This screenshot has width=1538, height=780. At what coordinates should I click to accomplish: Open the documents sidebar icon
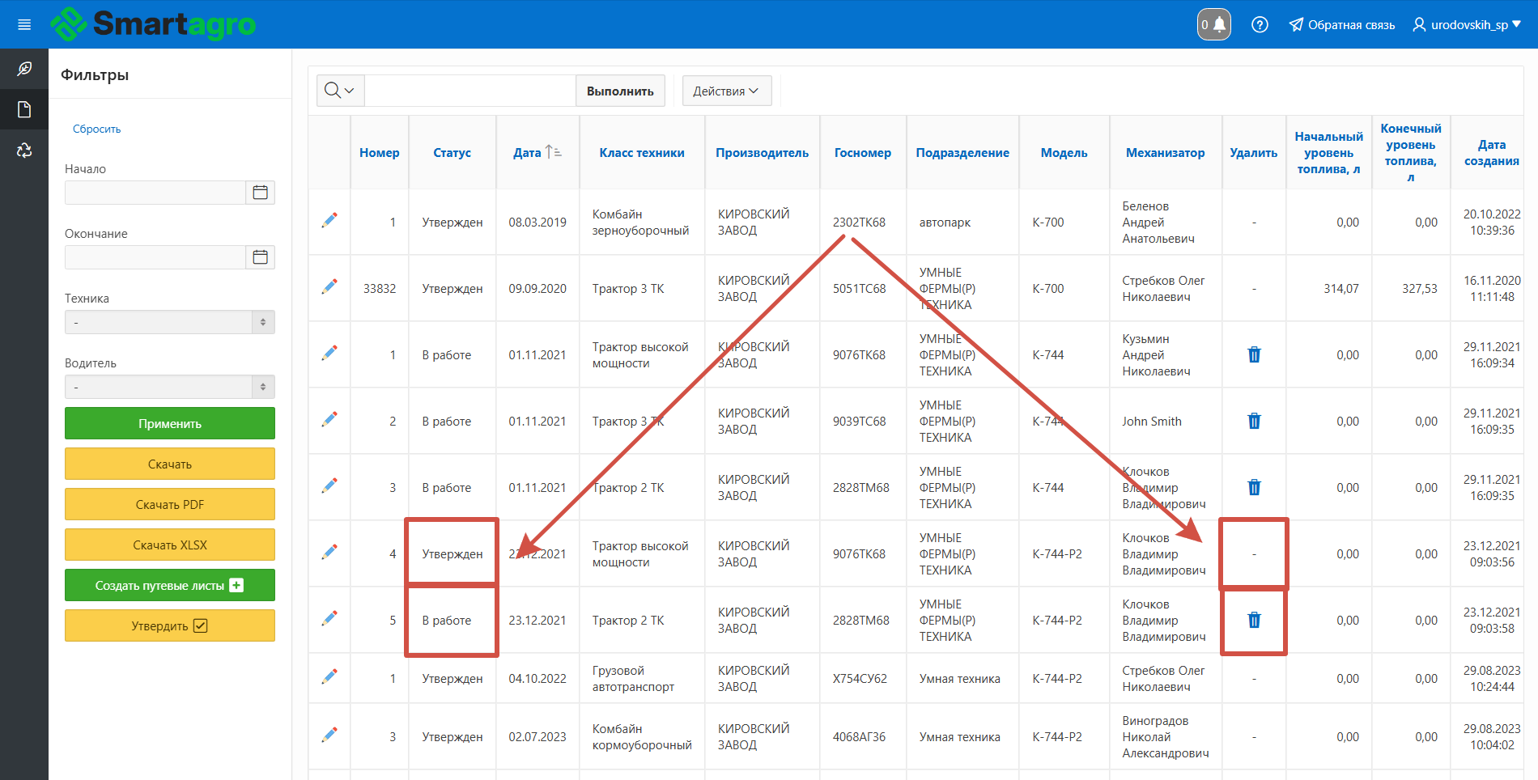tap(24, 109)
